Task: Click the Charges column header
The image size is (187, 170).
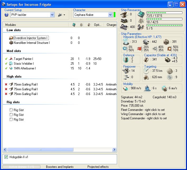Action: pyautogui.click(x=111, y=25)
